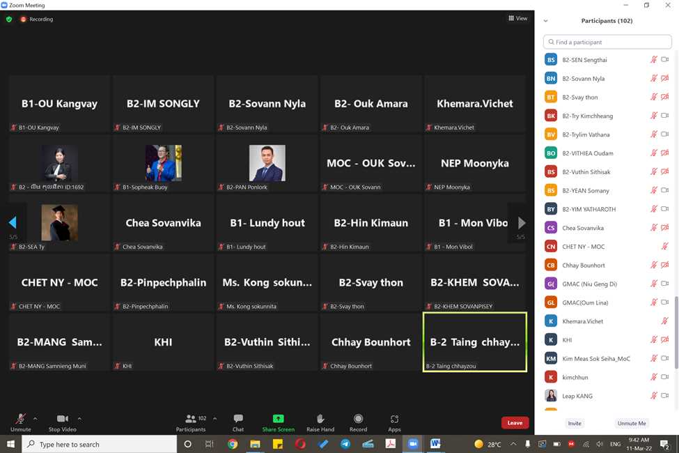The height and width of the screenshot is (453, 679).
Task: Show hidden system tray icons arrow
Action: tap(513, 444)
